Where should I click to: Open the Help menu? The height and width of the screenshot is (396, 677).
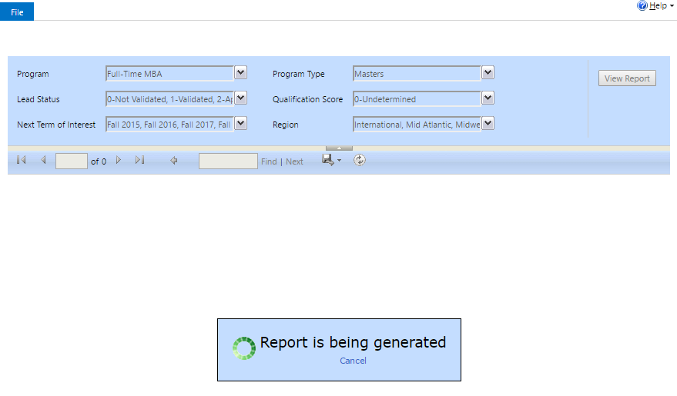coord(660,5)
